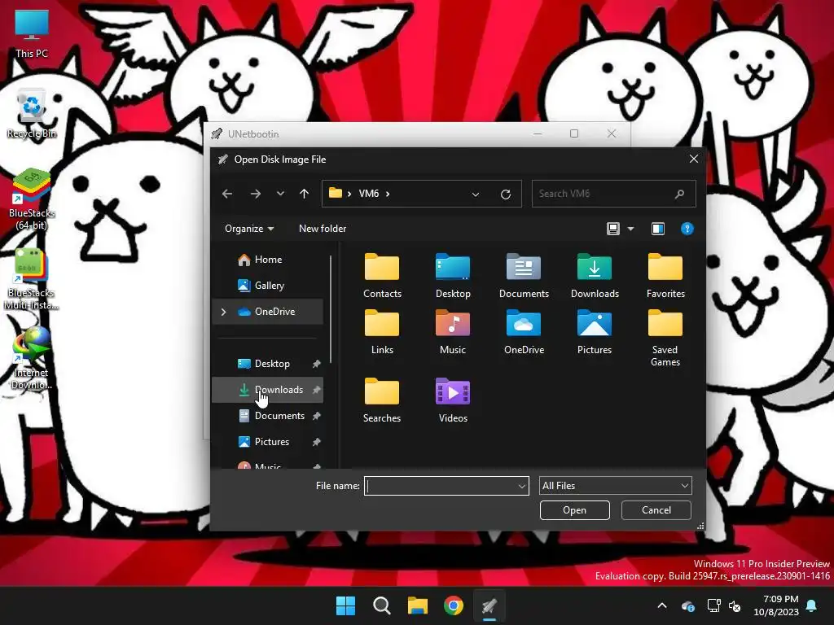Open the Contacts folder icon

click(382, 267)
